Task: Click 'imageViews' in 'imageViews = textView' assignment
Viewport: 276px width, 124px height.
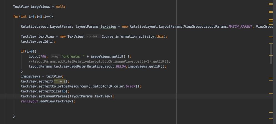Action: click(31, 76)
